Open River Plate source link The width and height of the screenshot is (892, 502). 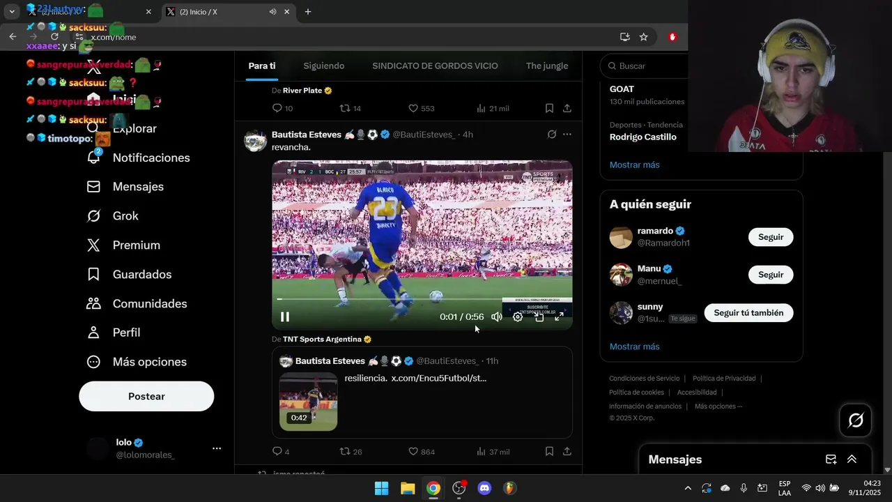(307, 90)
